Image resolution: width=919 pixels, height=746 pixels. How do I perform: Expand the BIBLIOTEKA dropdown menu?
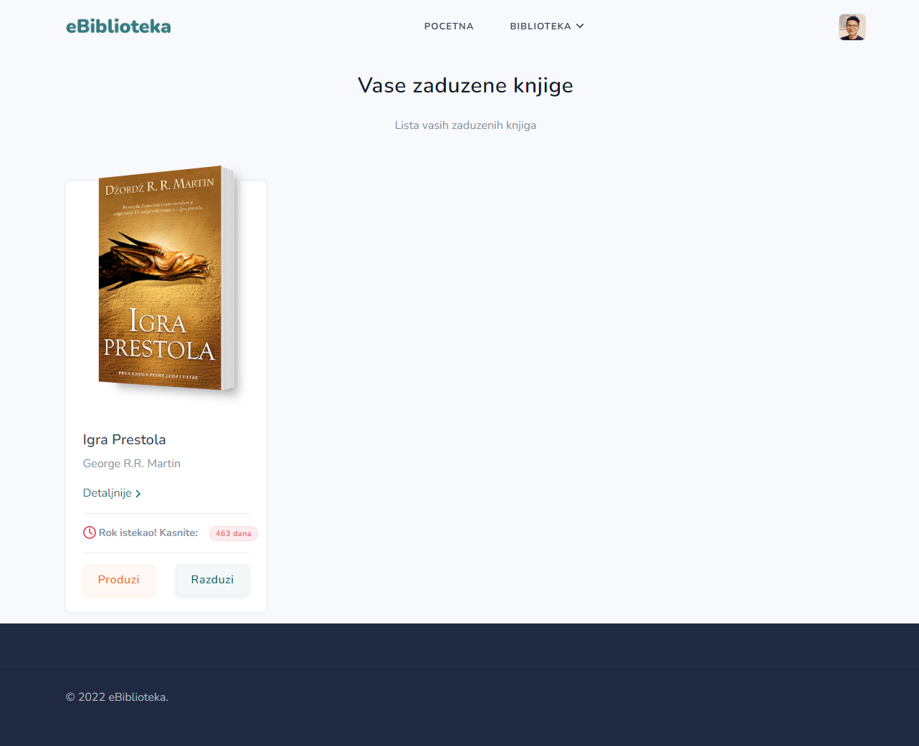tap(547, 27)
